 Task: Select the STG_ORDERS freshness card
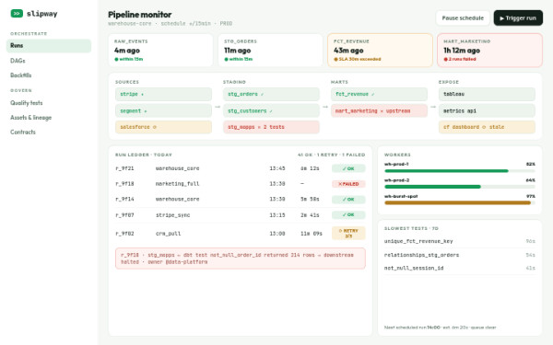270,50
